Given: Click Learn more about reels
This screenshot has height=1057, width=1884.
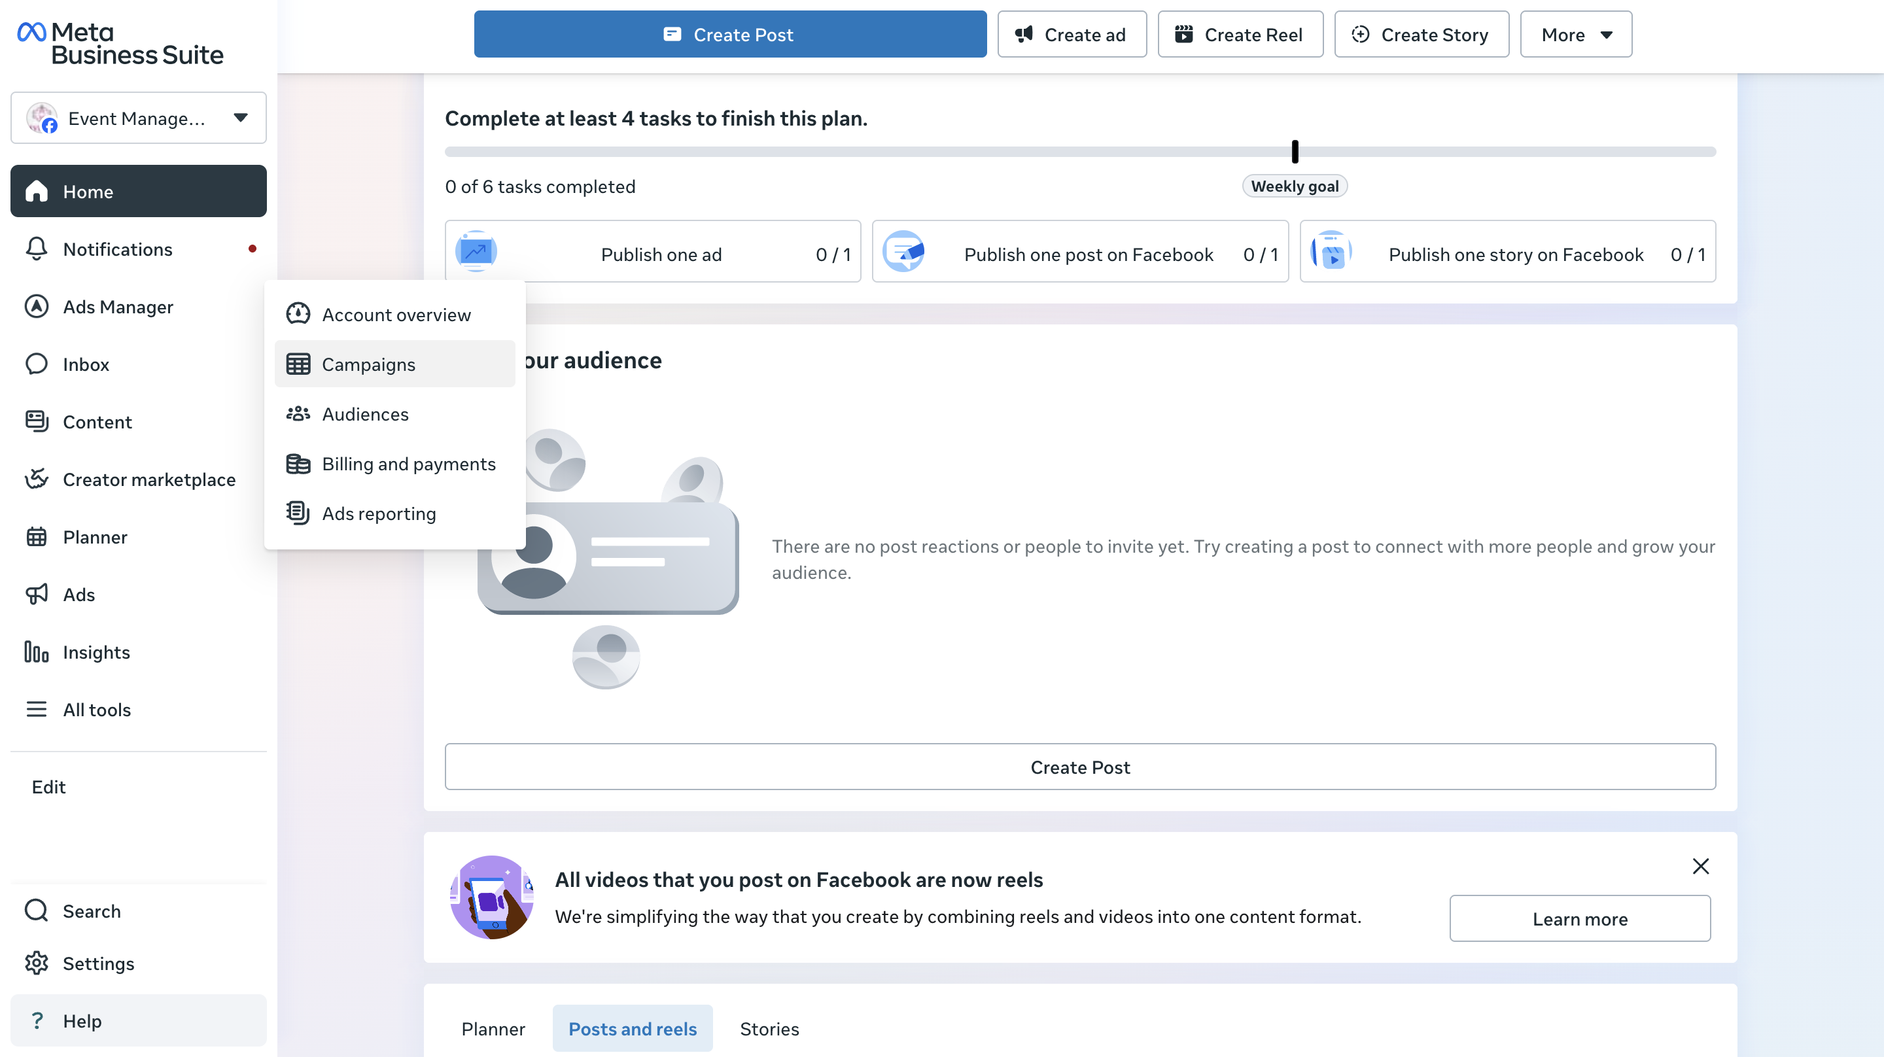Looking at the screenshot, I should [1579, 919].
